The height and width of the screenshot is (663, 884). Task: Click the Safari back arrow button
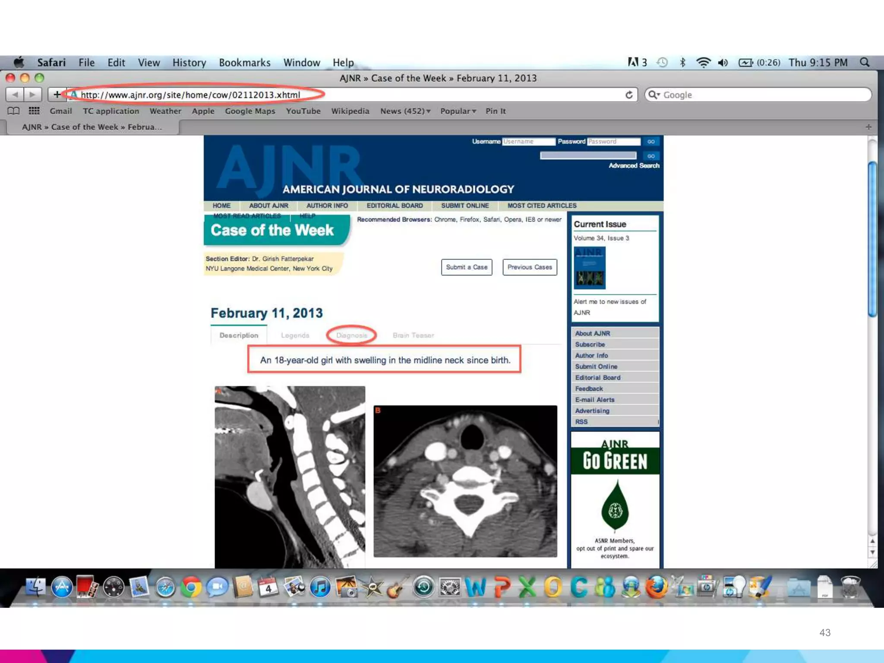pos(15,95)
